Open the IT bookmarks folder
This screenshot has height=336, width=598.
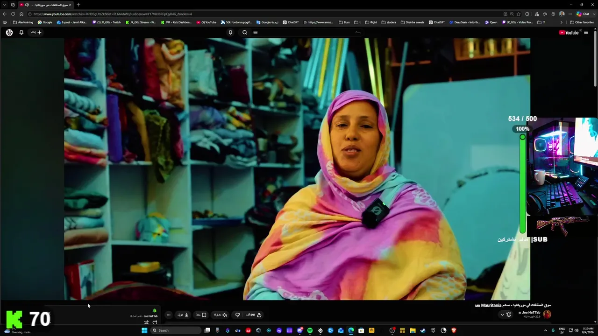coord(541,22)
